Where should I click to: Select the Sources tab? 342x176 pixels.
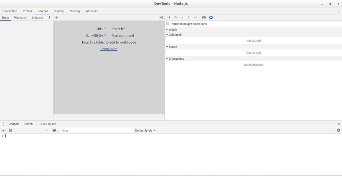tap(43, 11)
